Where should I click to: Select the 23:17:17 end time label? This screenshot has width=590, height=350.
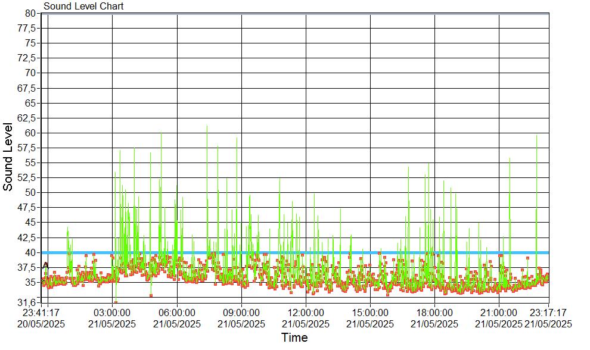click(548, 313)
